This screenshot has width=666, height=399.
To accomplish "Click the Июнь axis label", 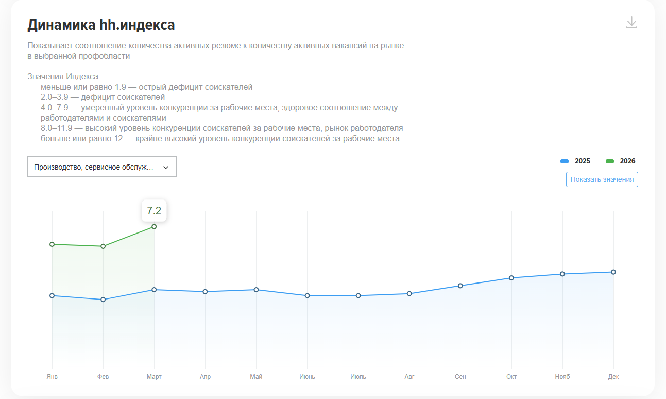I will pos(307,377).
